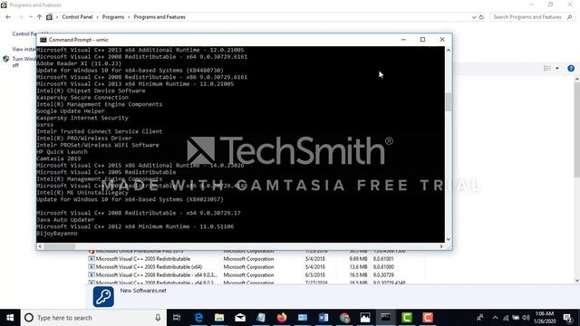Open the network status tray icon
The image size is (580, 326).
(506, 318)
